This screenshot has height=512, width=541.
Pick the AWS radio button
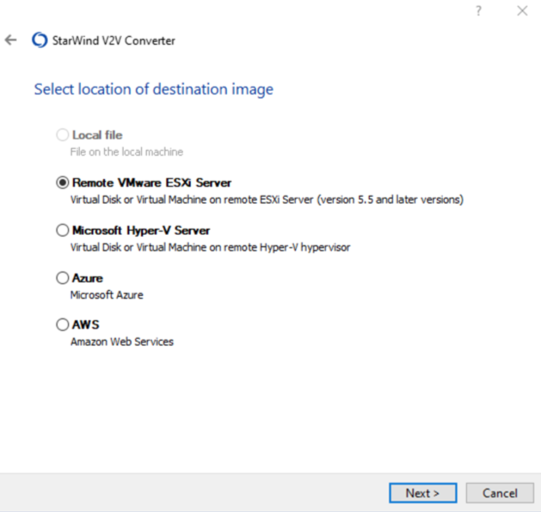[62, 324]
